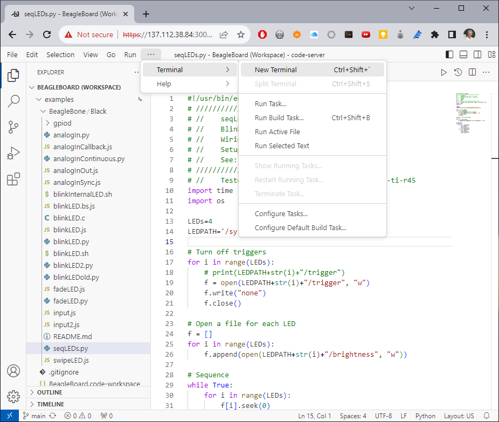Image resolution: width=499 pixels, height=422 pixels.
Task: Toggle the secondary side bar
Action: point(478,54)
